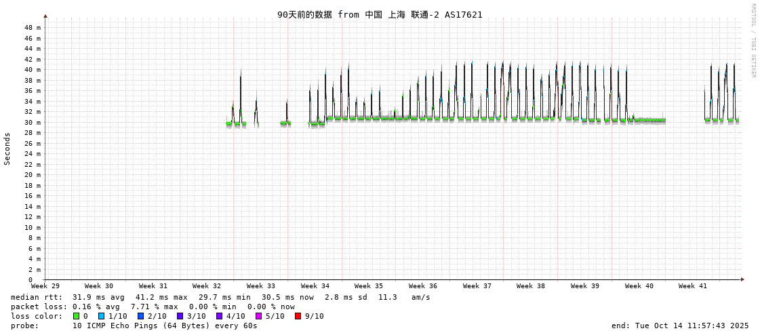Click the green 0 loss color swatch
The width and height of the screenshot is (760, 335).
[77, 316]
